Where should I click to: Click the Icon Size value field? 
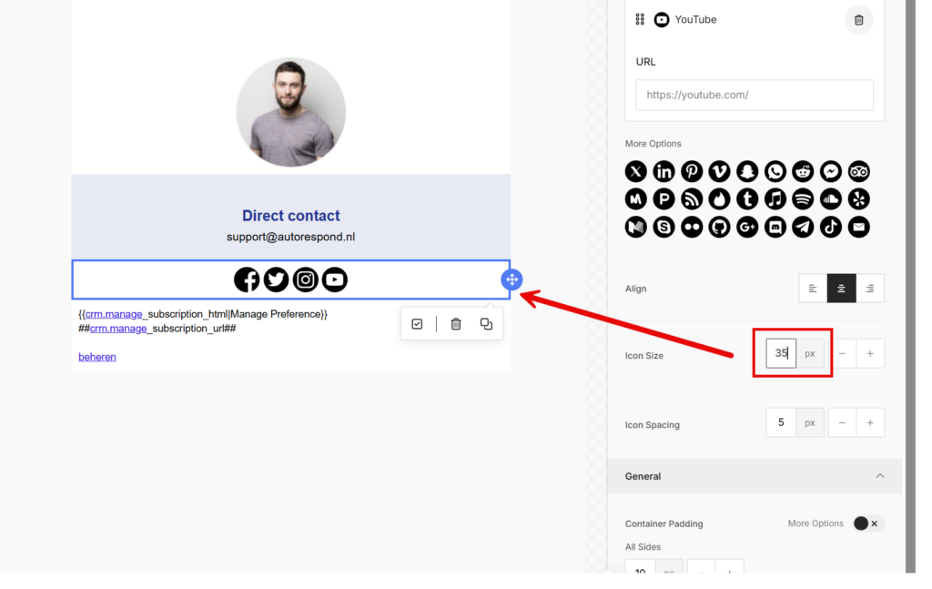(780, 353)
